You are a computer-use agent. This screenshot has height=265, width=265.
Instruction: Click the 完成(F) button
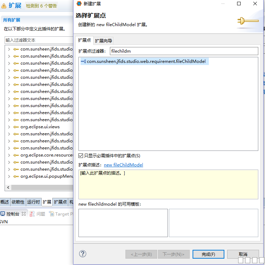[208, 254]
